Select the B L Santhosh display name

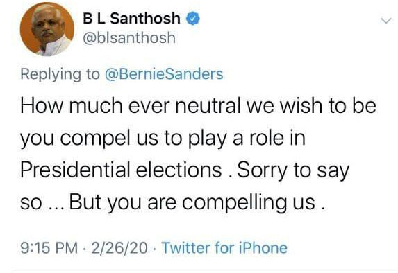click(131, 18)
